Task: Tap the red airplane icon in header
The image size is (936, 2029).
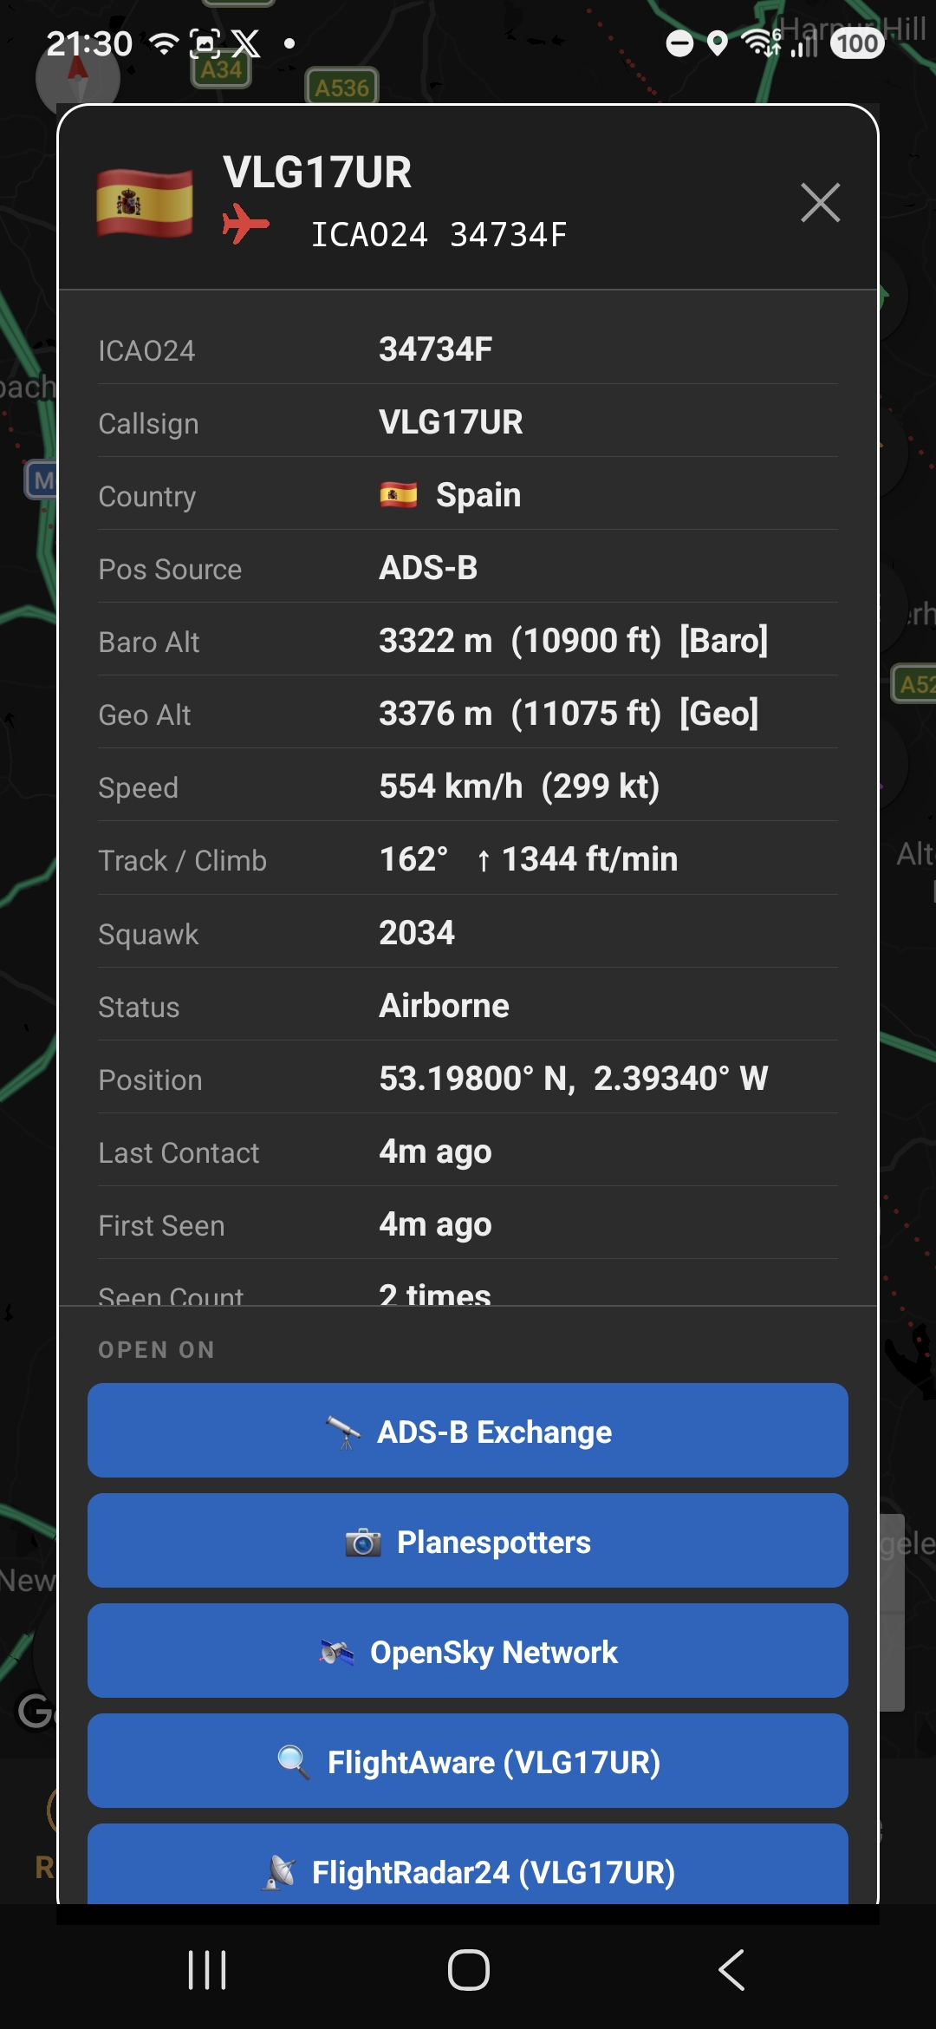Action: click(x=246, y=225)
